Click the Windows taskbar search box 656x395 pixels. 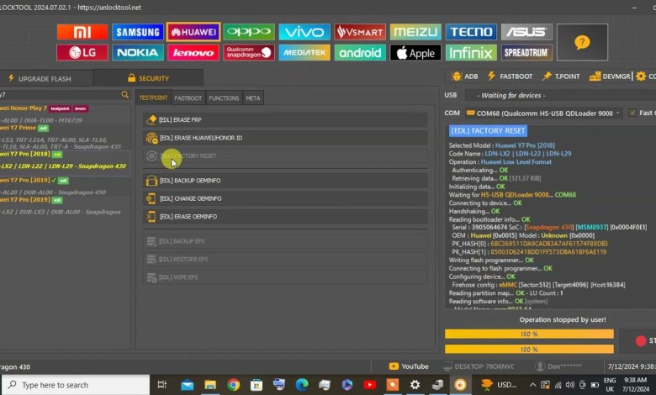tap(76, 385)
